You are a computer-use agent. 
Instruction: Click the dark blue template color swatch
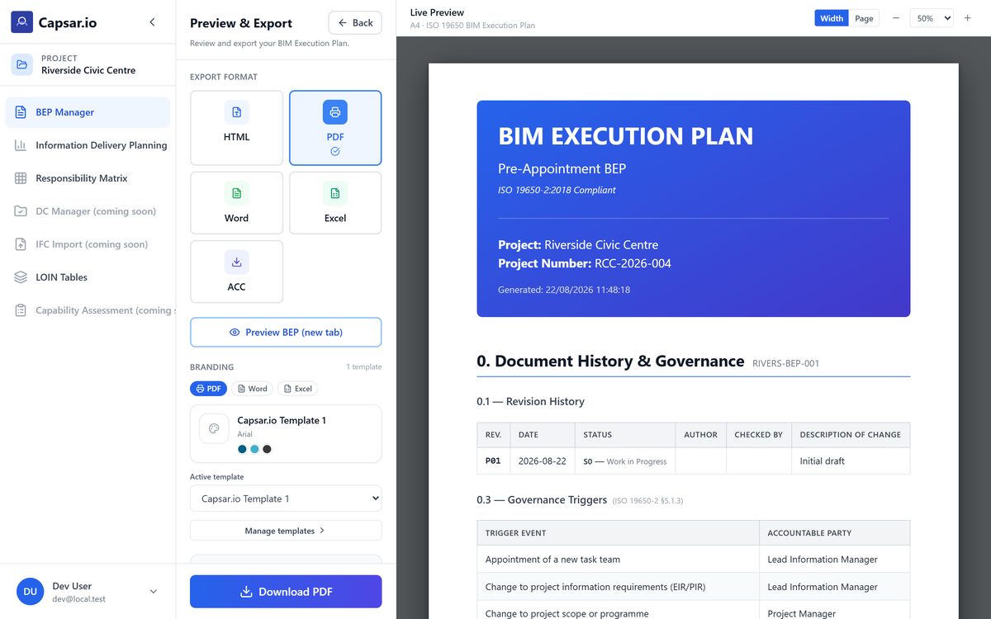242,449
